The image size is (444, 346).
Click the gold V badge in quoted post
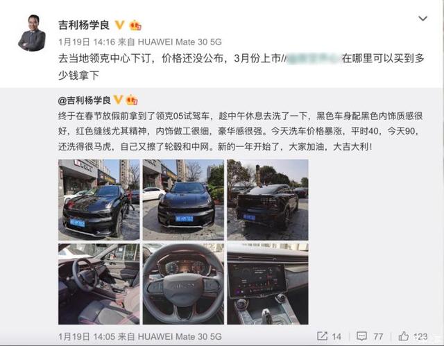[x=118, y=100]
